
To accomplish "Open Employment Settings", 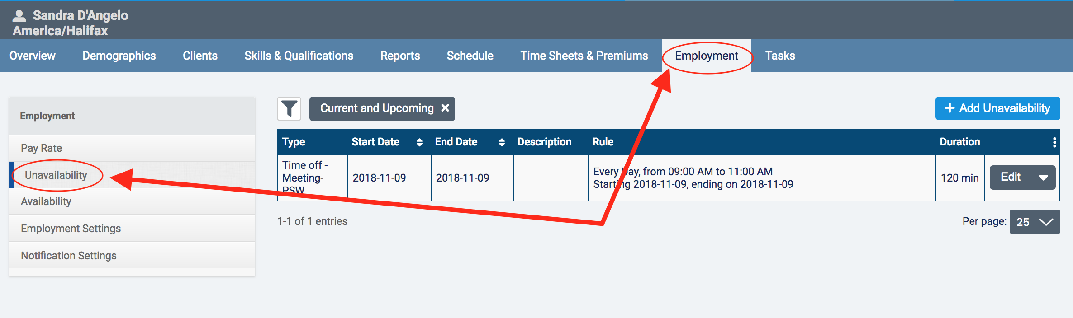I will coord(71,229).
